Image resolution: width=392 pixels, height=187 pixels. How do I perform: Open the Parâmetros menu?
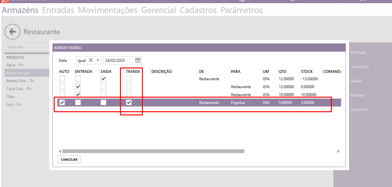(x=241, y=10)
